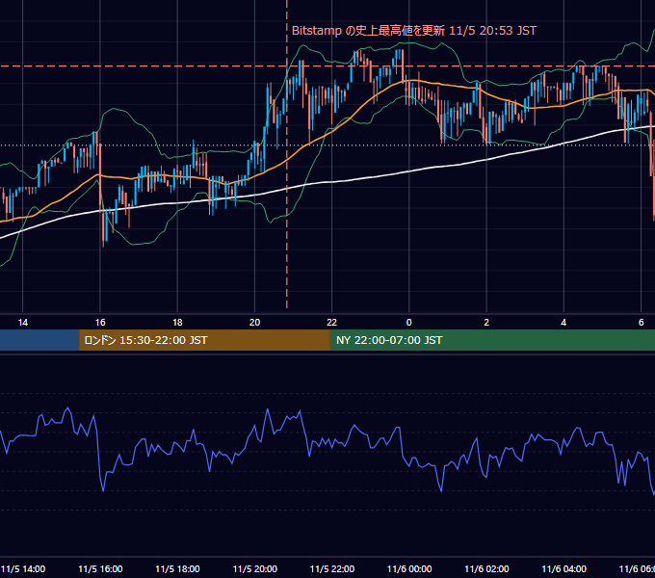Click hour label 2 on price chart axis

[486, 323]
